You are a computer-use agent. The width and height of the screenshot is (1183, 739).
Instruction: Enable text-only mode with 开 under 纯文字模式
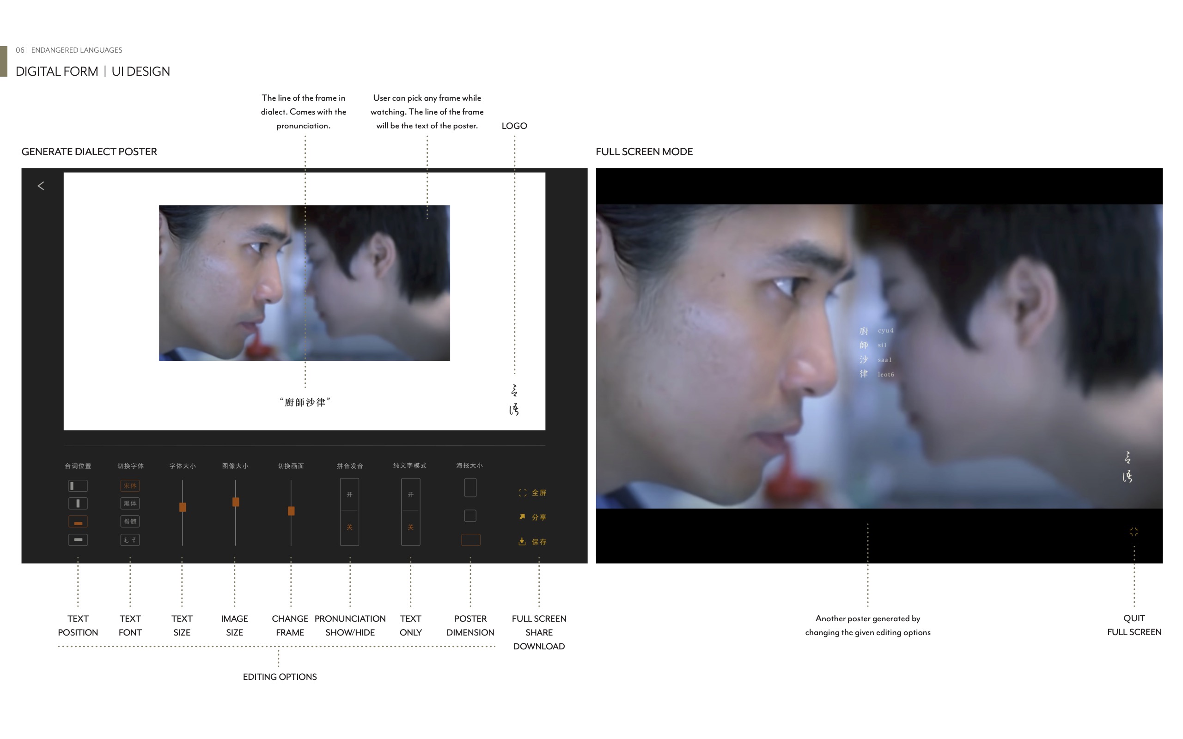click(411, 495)
